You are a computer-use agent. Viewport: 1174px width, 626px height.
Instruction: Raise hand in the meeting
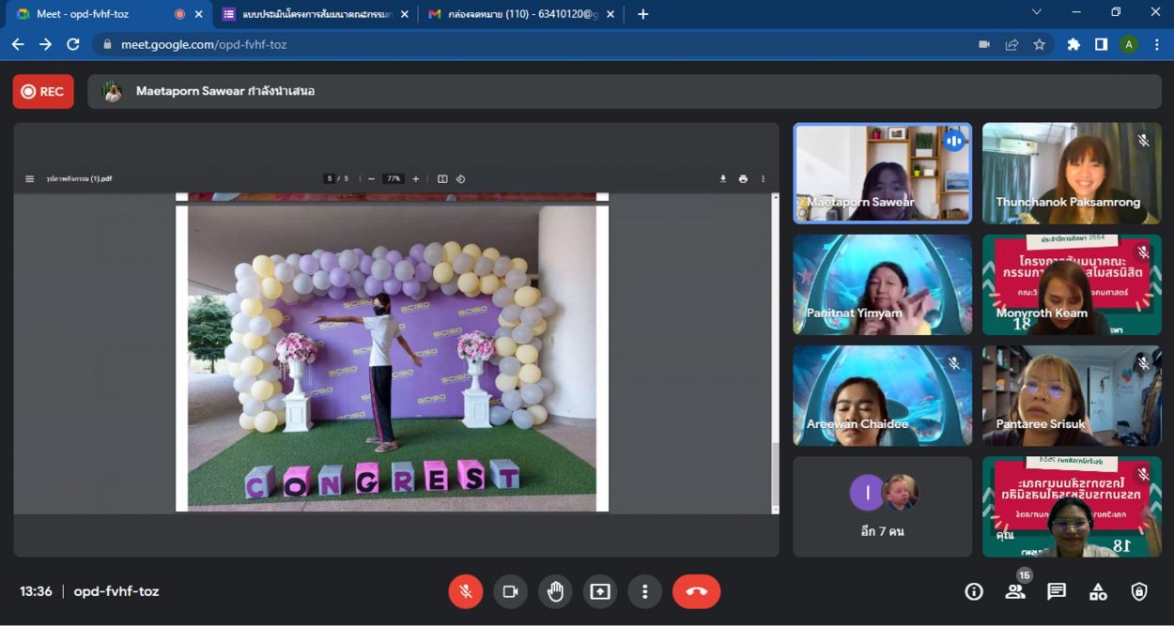[x=555, y=591]
